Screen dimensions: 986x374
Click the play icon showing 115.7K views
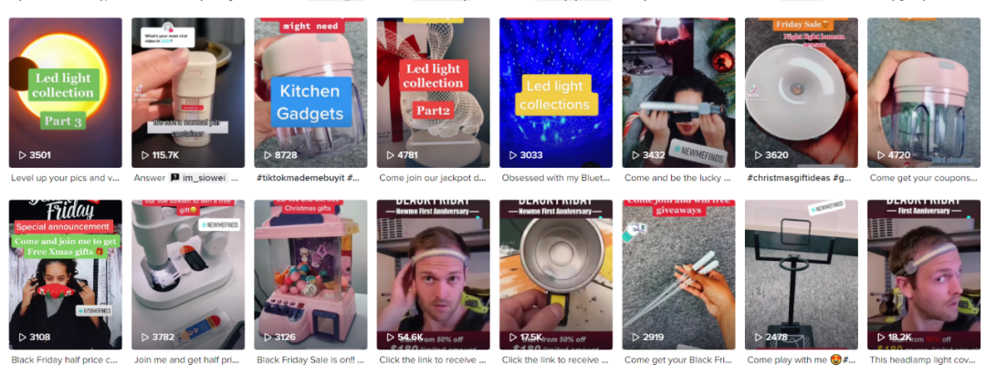tap(145, 155)
